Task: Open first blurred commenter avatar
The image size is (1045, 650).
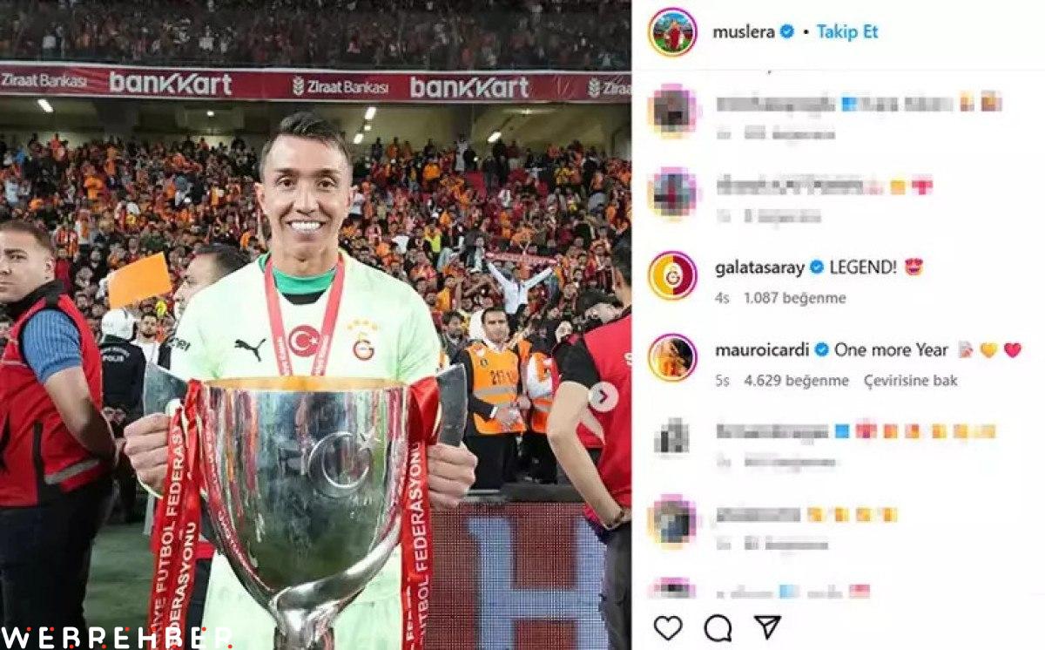Action: (672, 111)
